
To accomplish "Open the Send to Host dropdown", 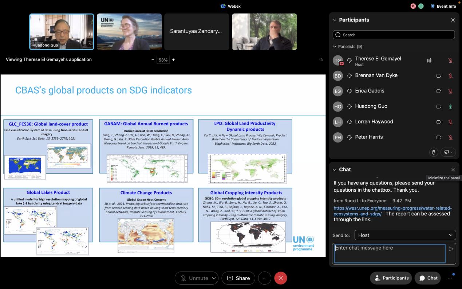I will [x=405, y=235].
